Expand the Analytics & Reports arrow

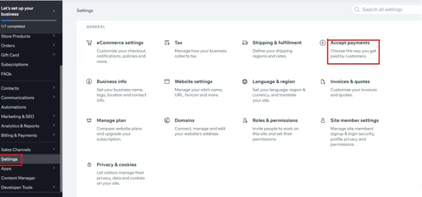(x=54, y=125)
